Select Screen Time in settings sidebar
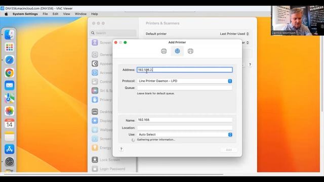 [101, 42]
